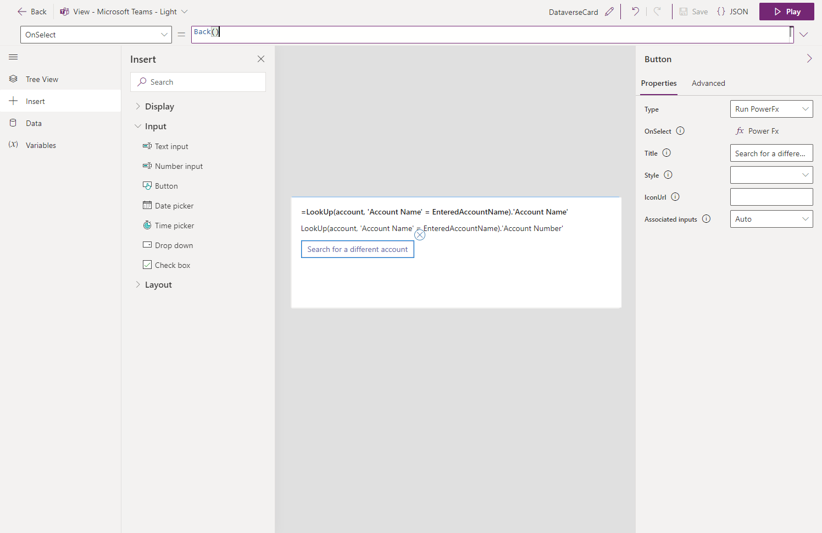Select the 'Search for a different account' button
822x533 pixels.
[x=358, y=249]
